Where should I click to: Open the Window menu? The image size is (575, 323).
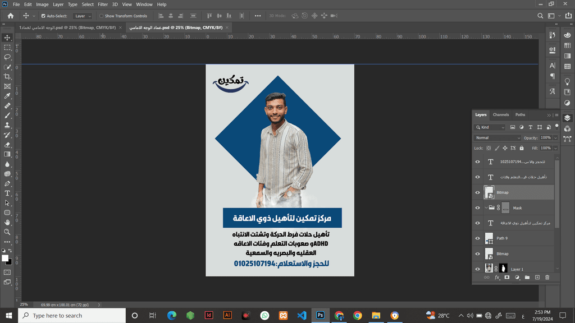(144, 4)
